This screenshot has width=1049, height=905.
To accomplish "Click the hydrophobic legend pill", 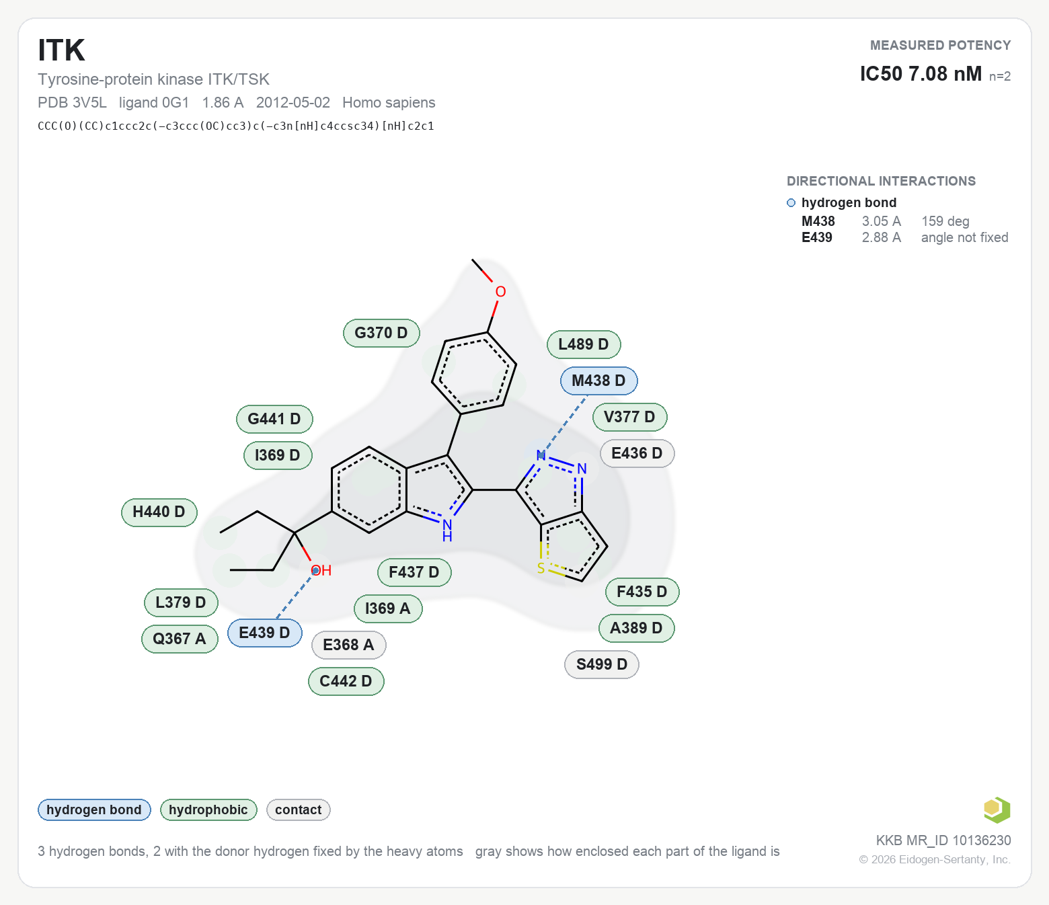I will point(208,810).
